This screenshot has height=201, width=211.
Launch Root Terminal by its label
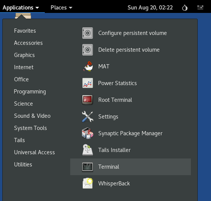(115, 100)
